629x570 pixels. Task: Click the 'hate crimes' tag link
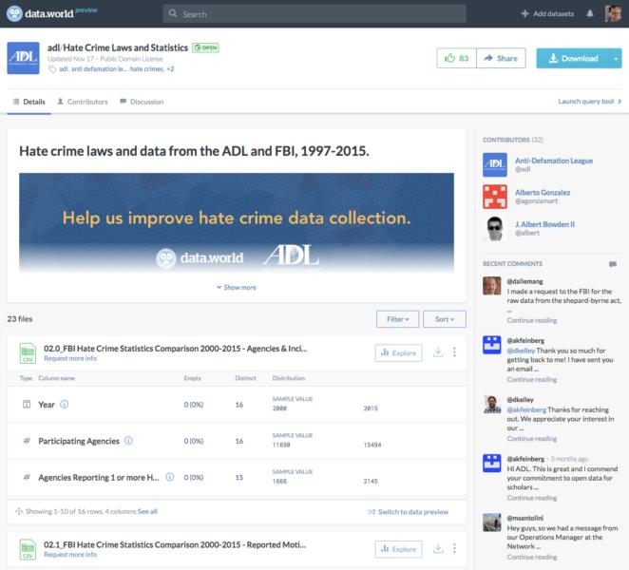147,69
